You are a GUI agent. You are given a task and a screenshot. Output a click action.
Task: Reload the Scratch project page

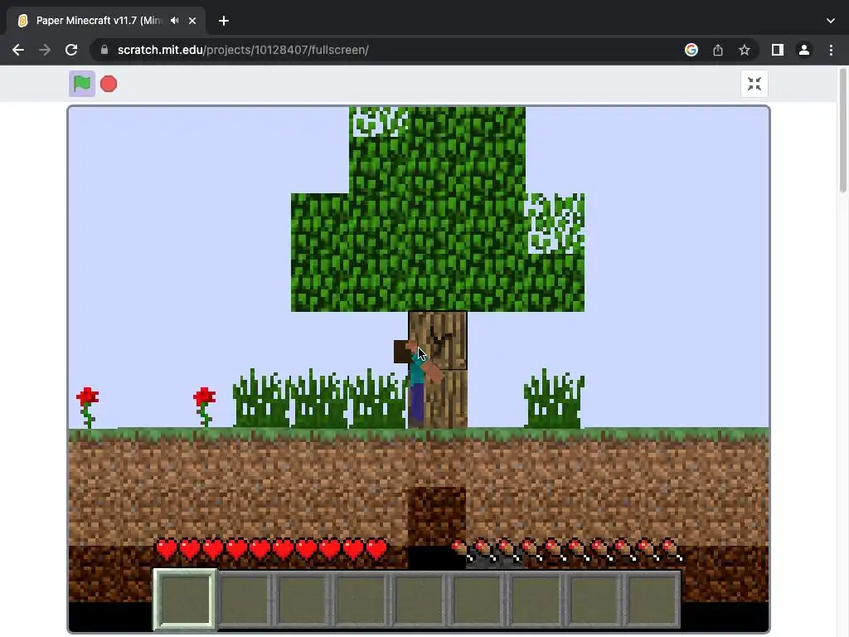coord(71,50)
